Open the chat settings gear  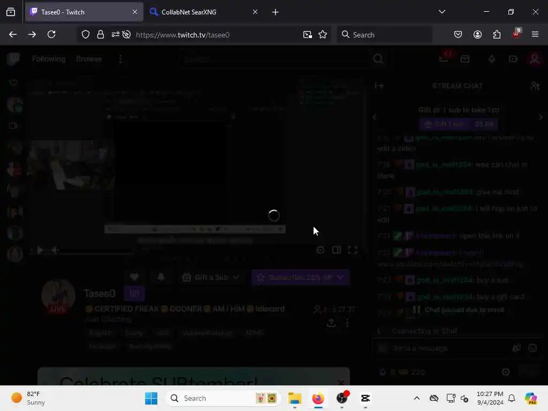pos(505,372)
